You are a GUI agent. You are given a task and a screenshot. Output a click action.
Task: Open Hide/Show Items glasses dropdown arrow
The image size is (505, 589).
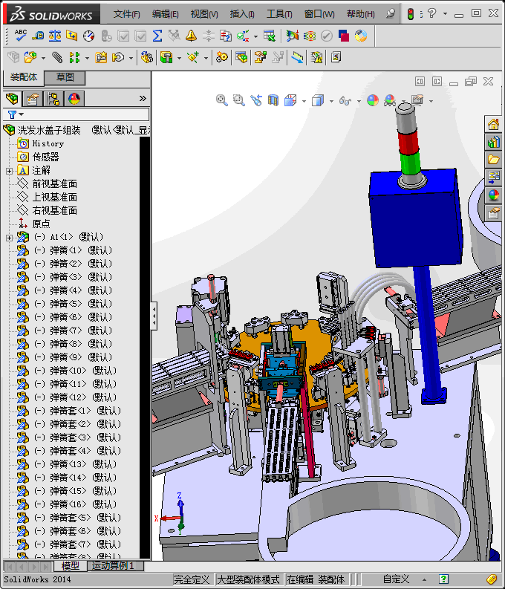click(359, 101)
